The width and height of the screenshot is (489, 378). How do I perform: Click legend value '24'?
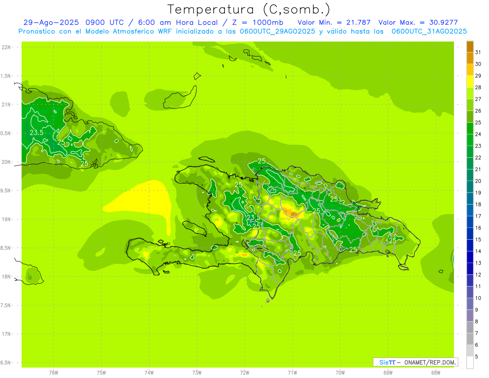(478, 134)
